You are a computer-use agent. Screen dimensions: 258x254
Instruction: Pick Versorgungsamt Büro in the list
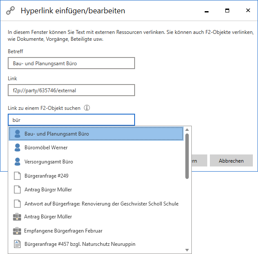pyautogui.click(x=96, y=162)
